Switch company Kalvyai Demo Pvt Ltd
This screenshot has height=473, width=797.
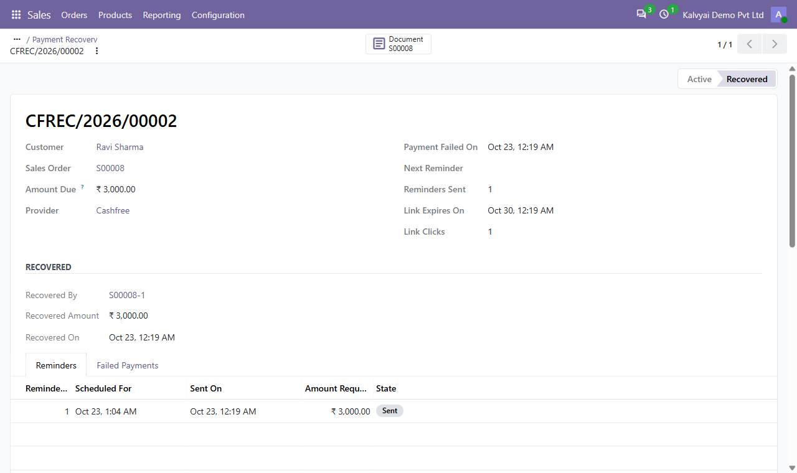[723, 14]
